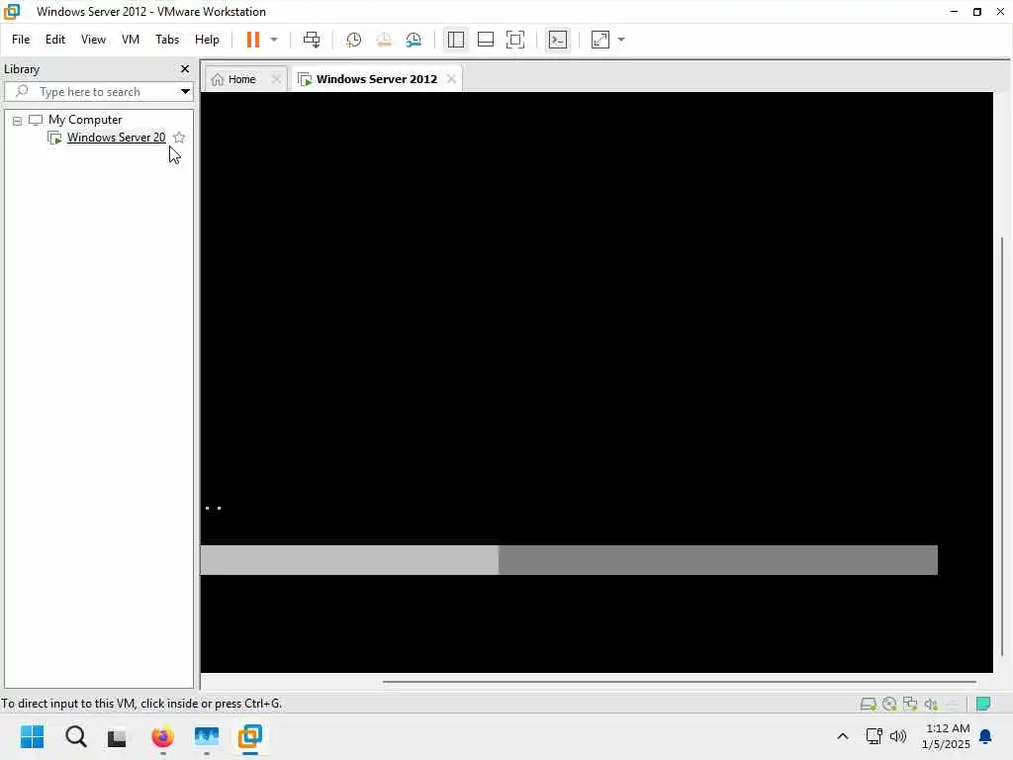
Task: Click the CD/DVD drive status icon
Action: point(889,704)
